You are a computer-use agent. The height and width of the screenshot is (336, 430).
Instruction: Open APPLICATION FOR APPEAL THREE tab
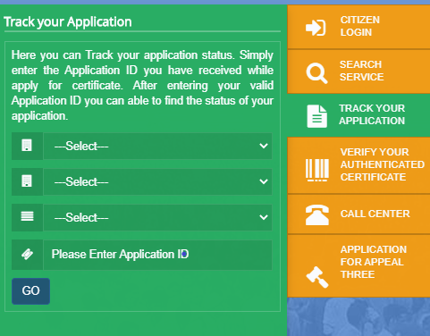pos(358,265)
